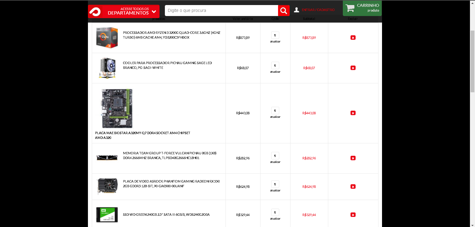Click the shopping cart icon
Image resolution: width=475 pixels, height=227 pixels.
350,8
